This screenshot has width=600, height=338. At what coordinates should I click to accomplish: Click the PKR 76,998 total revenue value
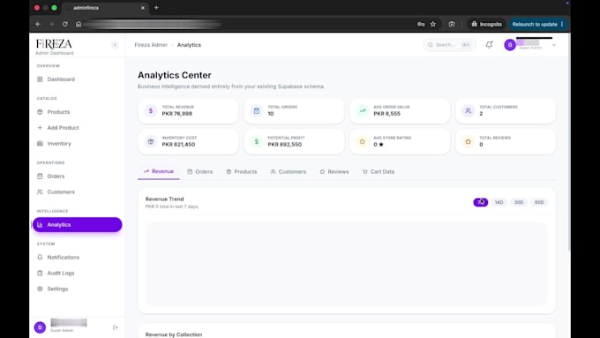[x=176, y=114]
